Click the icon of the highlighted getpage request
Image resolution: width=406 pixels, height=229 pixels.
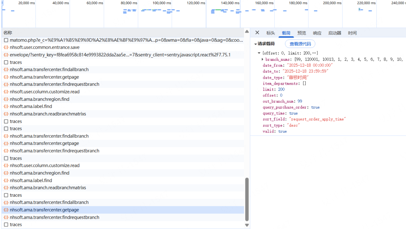(6, 210)
